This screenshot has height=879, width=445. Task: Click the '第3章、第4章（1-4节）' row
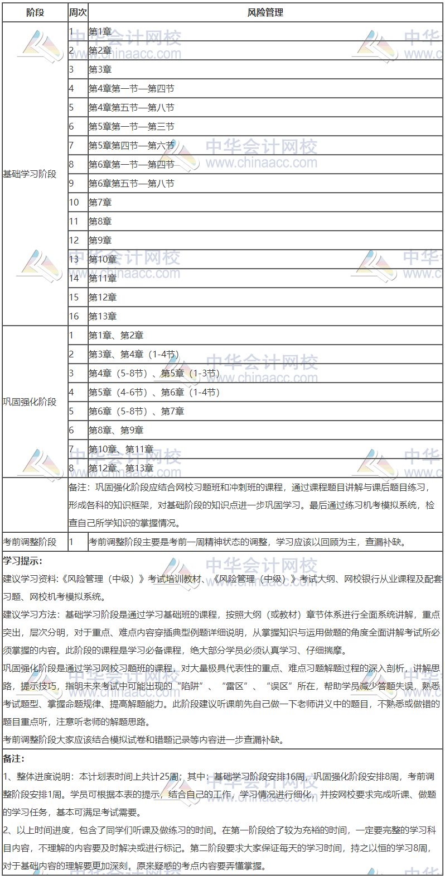(x=265, y=355)
